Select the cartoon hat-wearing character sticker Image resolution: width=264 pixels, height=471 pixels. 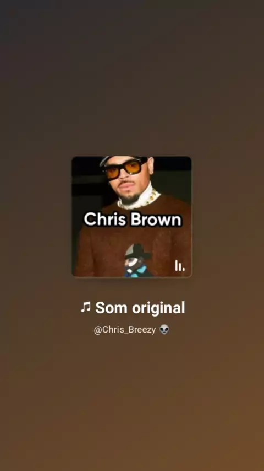[x=138, y=260]
